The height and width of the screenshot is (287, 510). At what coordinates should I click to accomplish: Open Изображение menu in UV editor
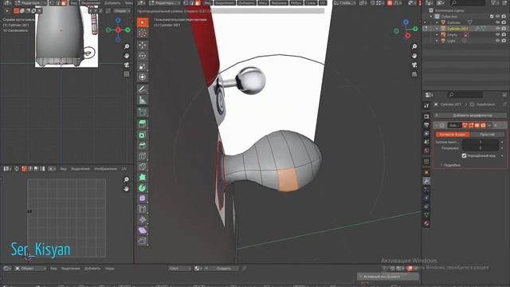pos(105,169)
